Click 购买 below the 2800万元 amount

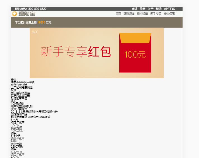click(x=14, y=149)
